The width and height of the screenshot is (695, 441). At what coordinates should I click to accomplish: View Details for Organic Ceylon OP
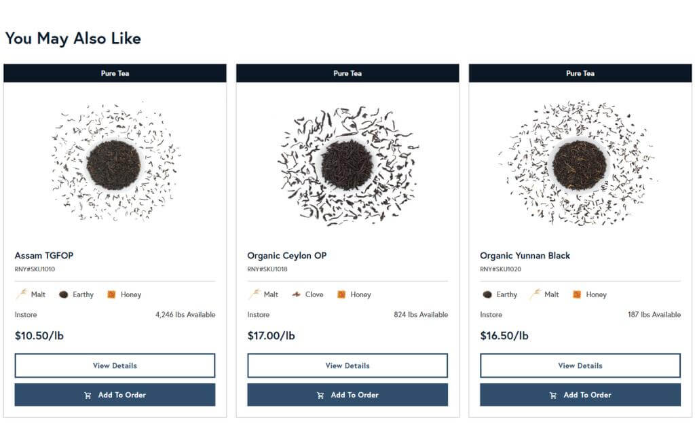[347, 366]
